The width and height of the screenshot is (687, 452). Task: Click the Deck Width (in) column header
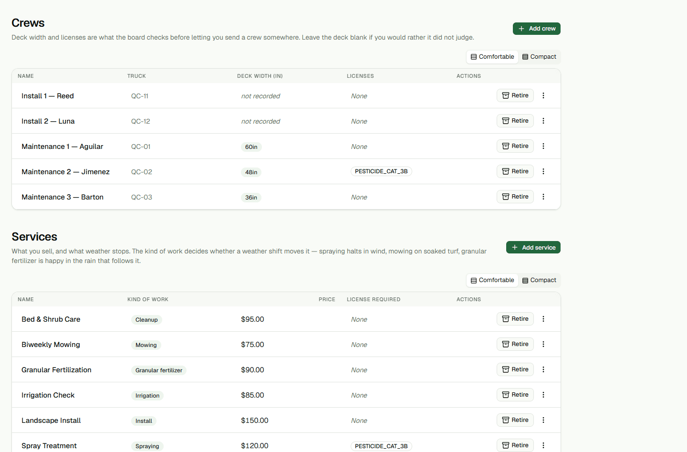(x=260, y=76)
